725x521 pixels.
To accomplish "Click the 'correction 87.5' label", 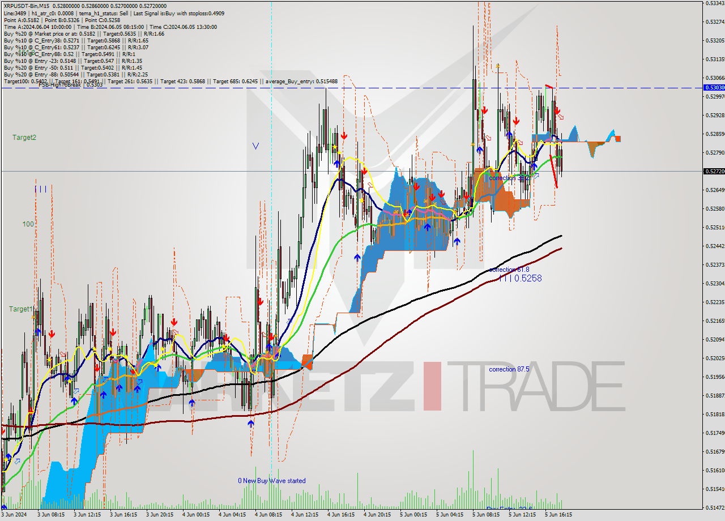I will coord(509,369).
